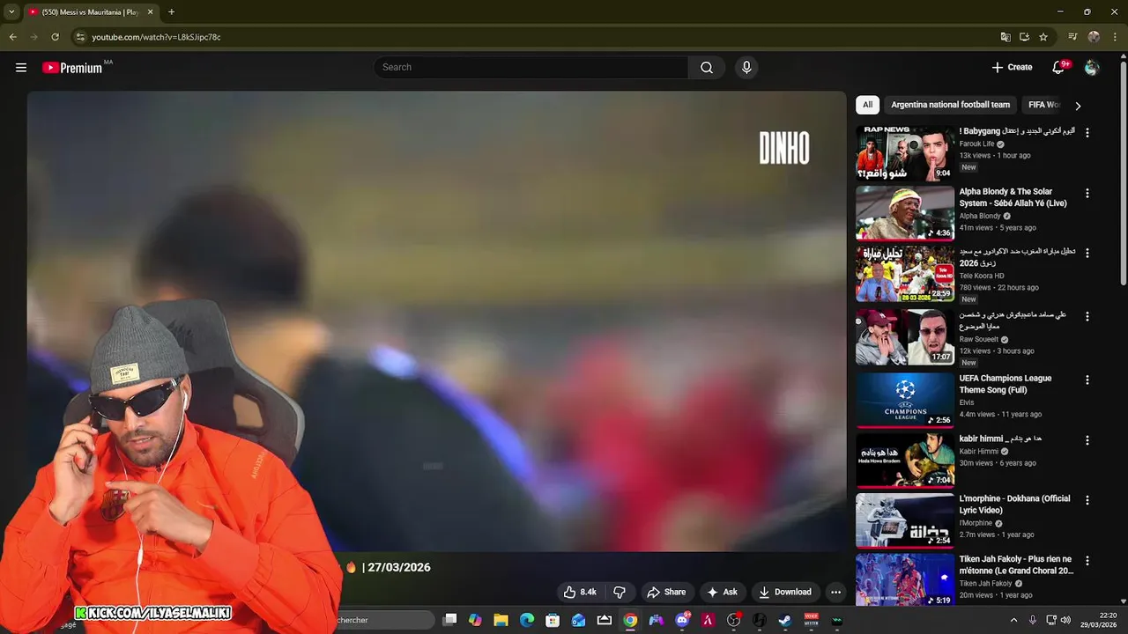Click the Ask button
The image size is (1128, 634).
(723, 592)
